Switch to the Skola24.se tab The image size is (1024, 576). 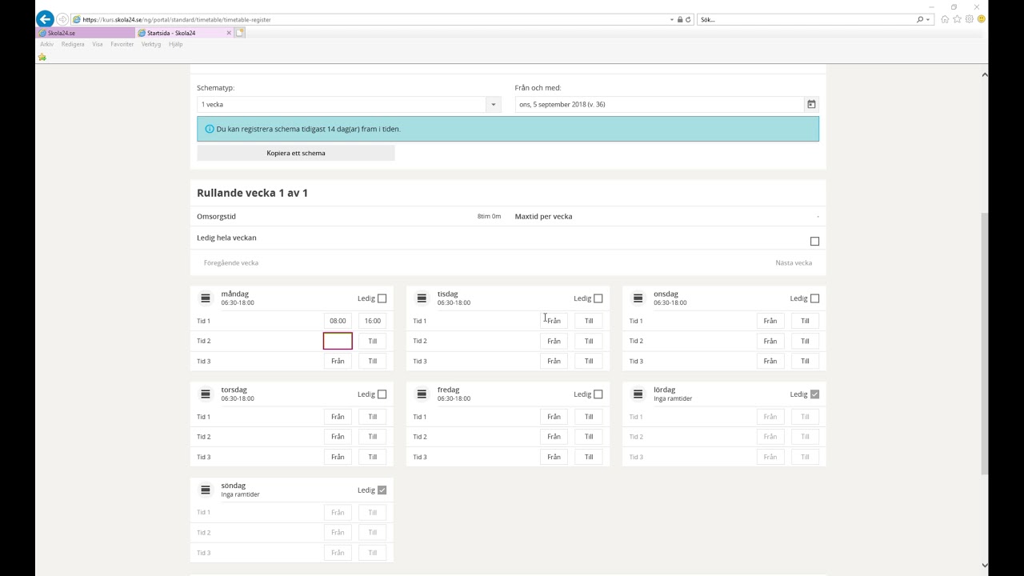click(x=86, y=33)
